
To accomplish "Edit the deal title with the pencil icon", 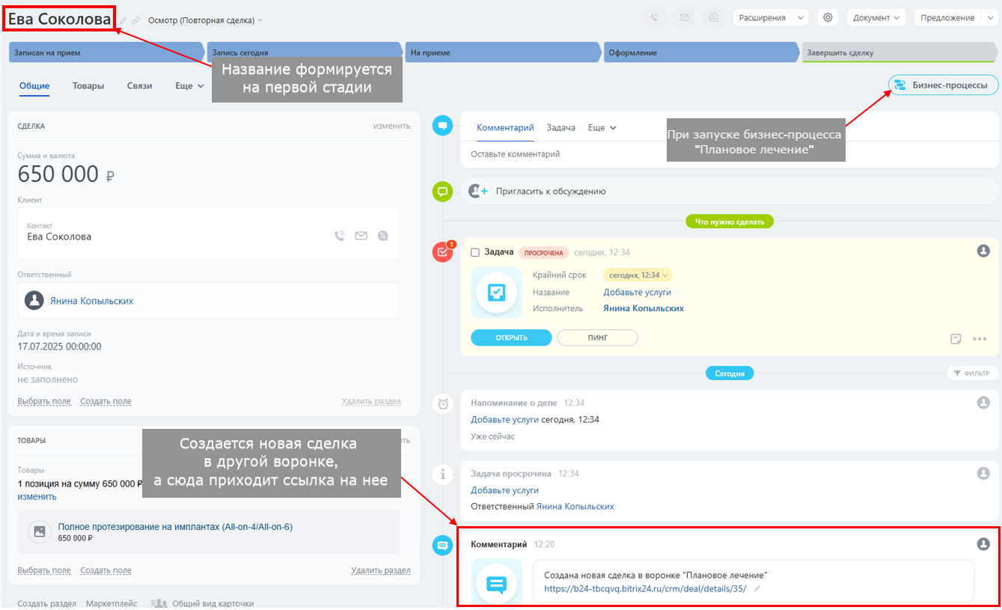I will tap(123, 20).
